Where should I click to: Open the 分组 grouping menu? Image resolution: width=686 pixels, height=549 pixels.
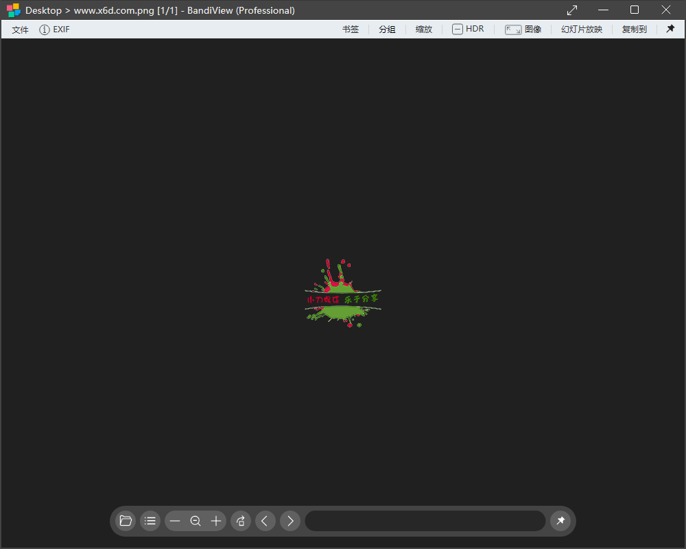click(x=387, y=29)
